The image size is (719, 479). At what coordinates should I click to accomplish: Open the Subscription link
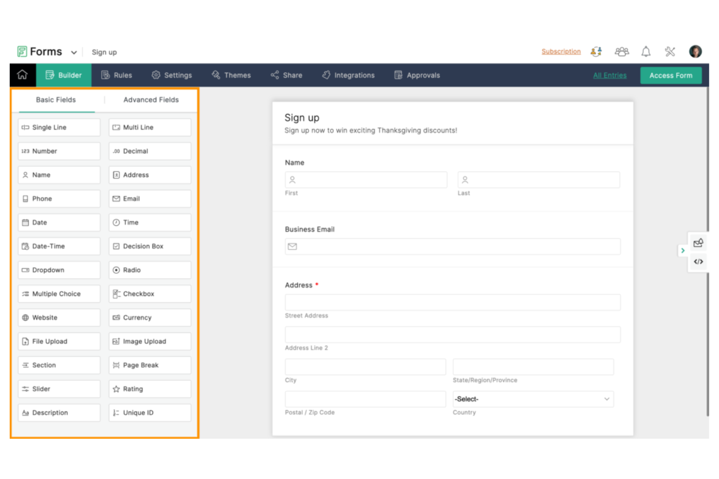click(561, 51)
